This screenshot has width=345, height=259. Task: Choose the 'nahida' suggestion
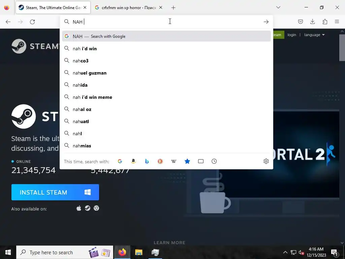coord(166,85)
